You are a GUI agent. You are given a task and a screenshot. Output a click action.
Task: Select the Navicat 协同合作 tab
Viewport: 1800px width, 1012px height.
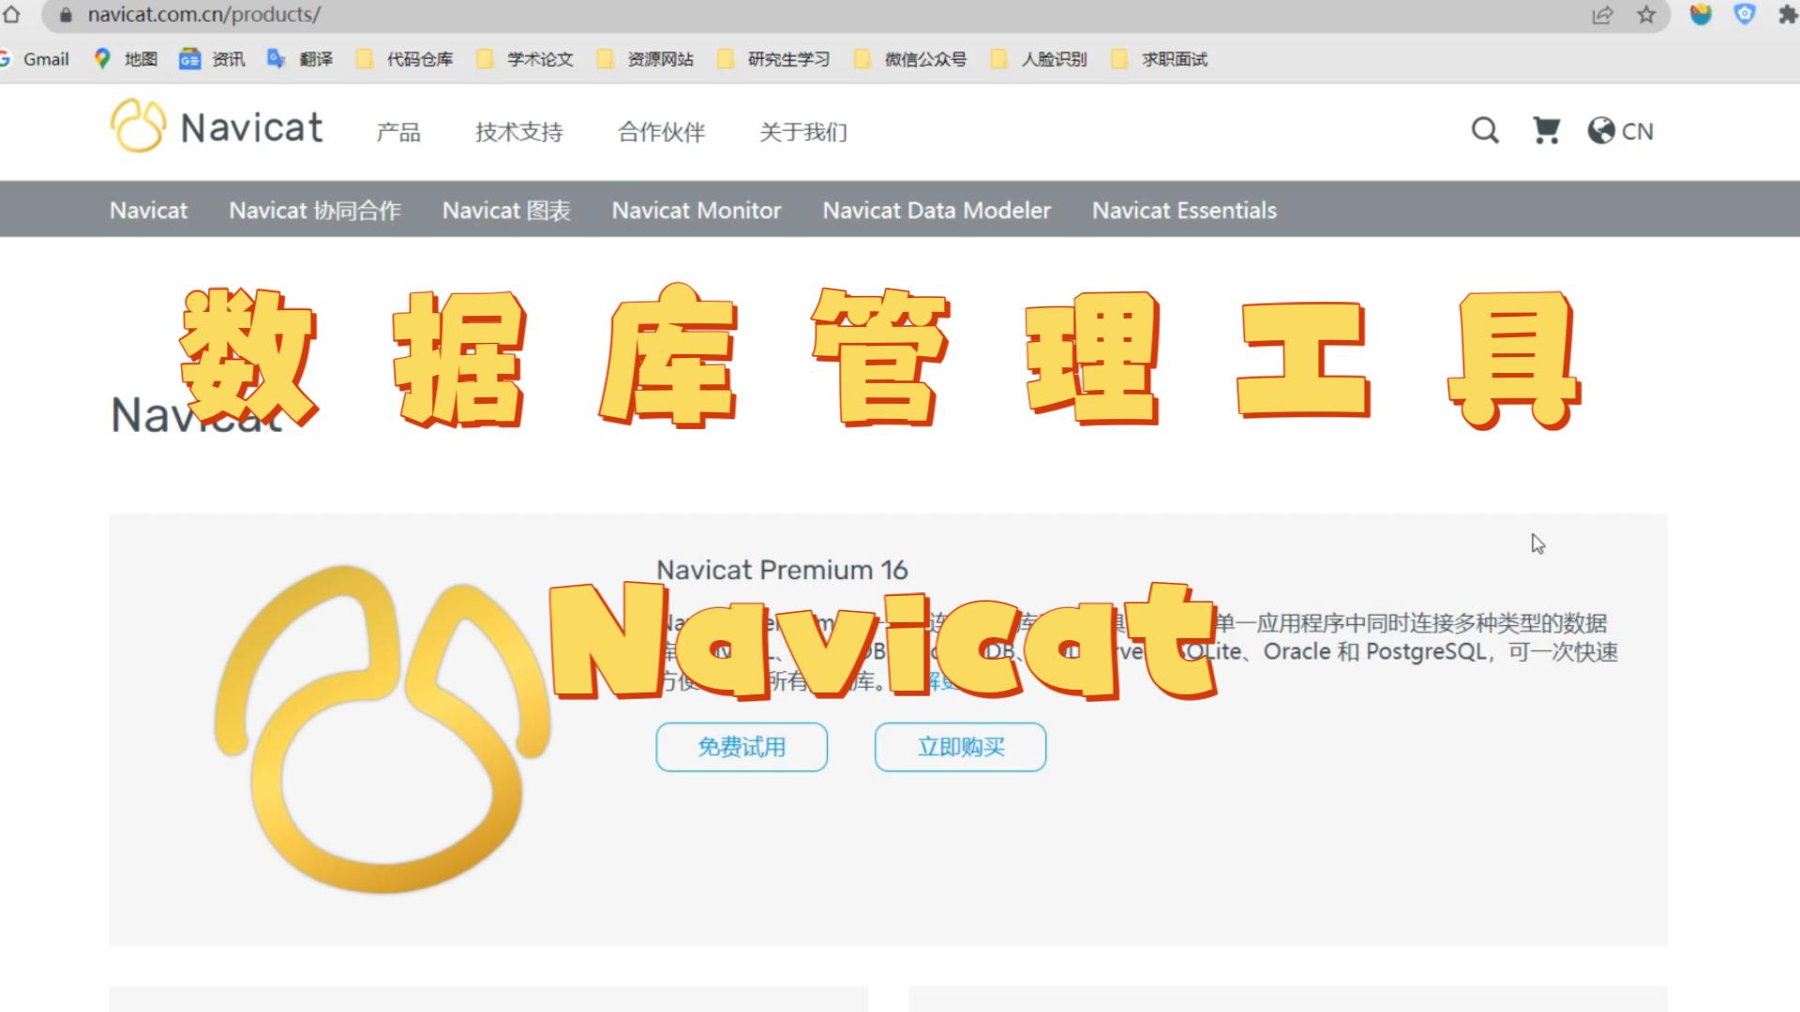[315, 210]
